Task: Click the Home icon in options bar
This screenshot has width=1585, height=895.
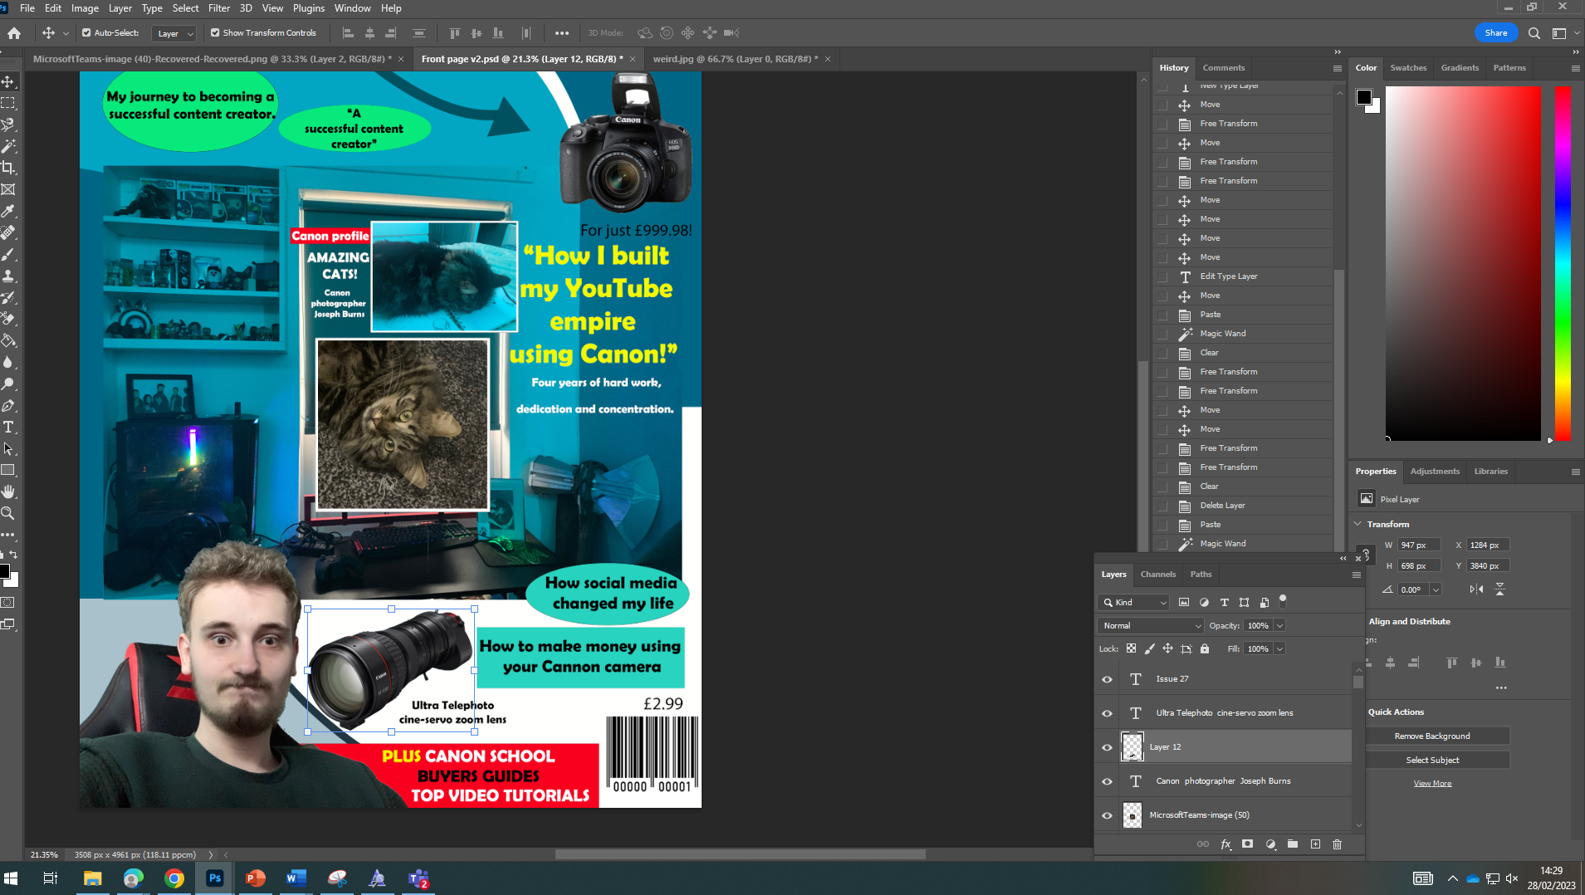Action: [x=14, y=33]
